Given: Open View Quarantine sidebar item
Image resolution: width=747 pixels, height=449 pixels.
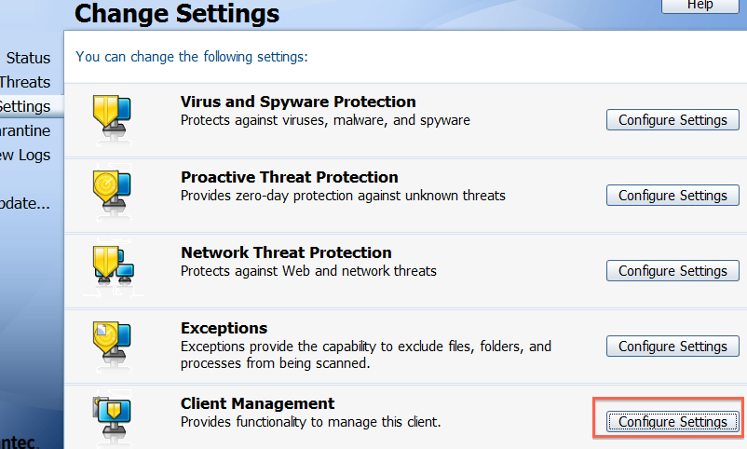Looking at the screenshot, I should [x=25, y=131].
